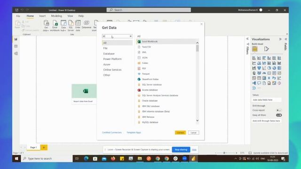Collapse the Visualizations pane chevron
The width and height of the screenshot is (301, 169).
[280, 39]
